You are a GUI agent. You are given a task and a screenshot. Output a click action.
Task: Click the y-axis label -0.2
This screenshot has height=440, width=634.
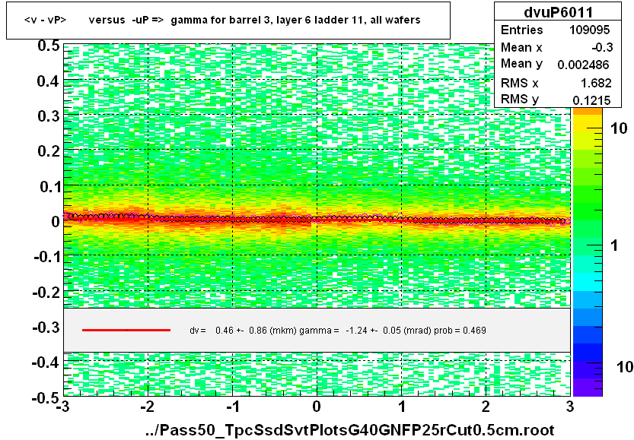coord(46,292)
